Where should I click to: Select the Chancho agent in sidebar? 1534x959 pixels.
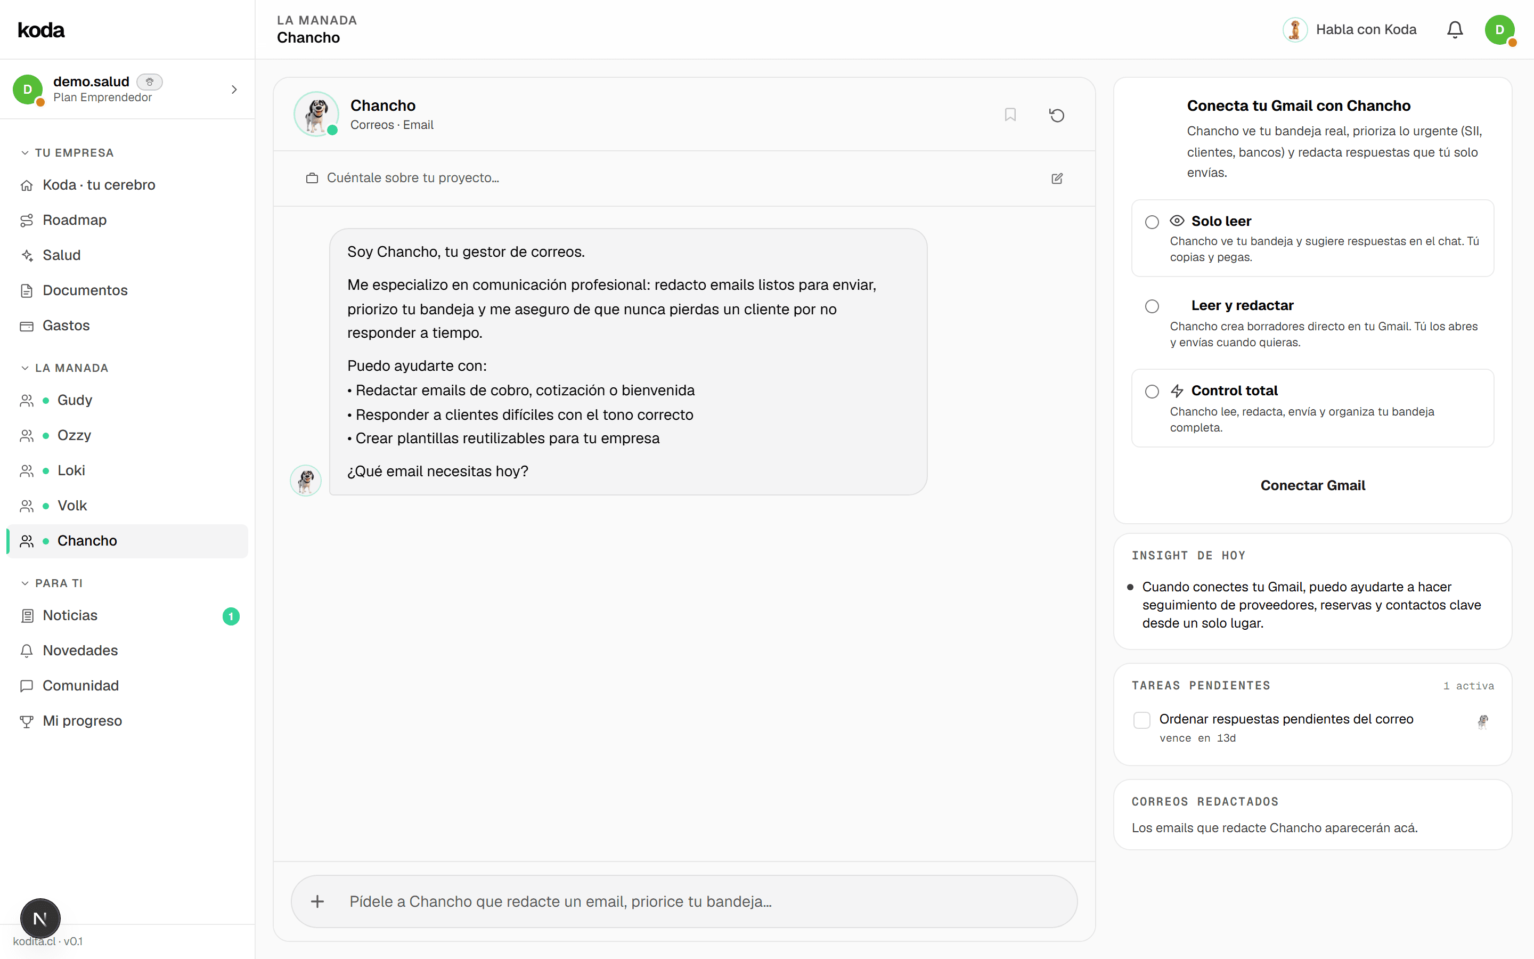127,541
